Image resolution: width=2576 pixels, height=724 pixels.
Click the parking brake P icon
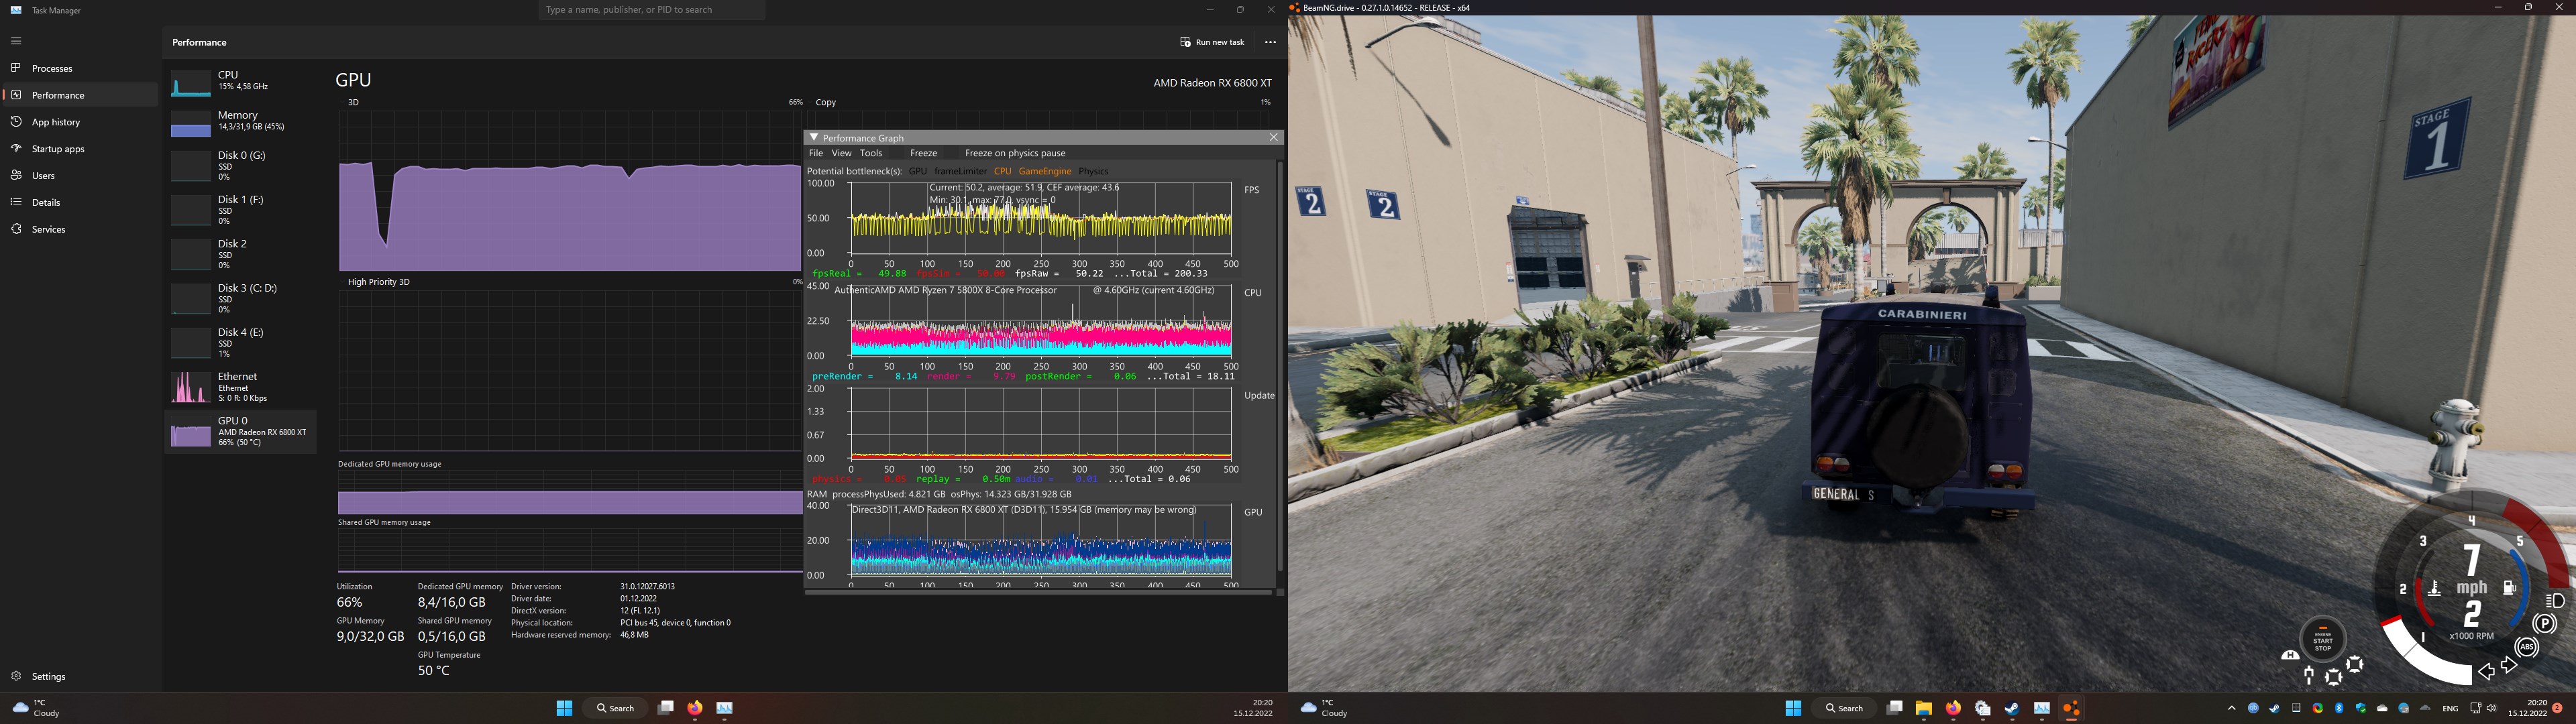point(2545,624)
